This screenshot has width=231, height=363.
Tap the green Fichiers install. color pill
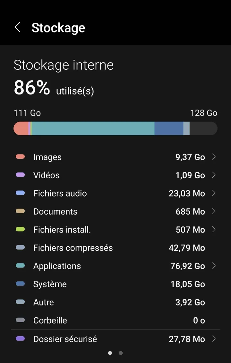20,229
